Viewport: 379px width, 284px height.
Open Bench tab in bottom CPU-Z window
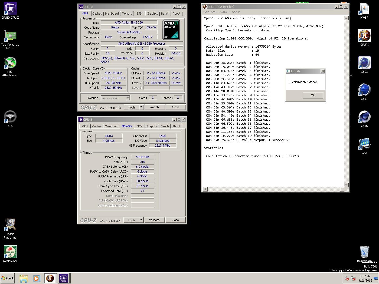click(165, 126)
